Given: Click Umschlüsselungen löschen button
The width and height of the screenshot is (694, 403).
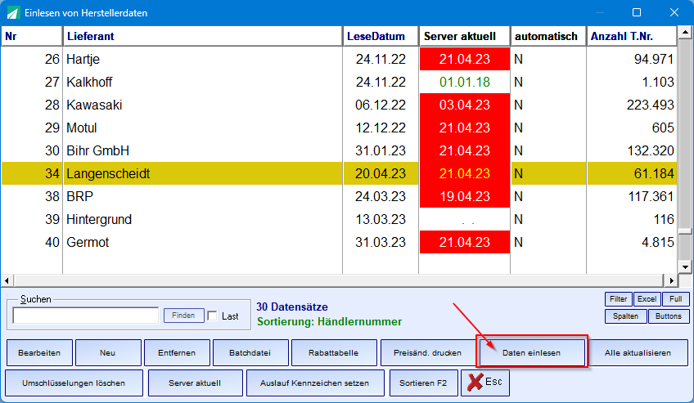Looking at the screenshot, I should (x=74, y=383).
